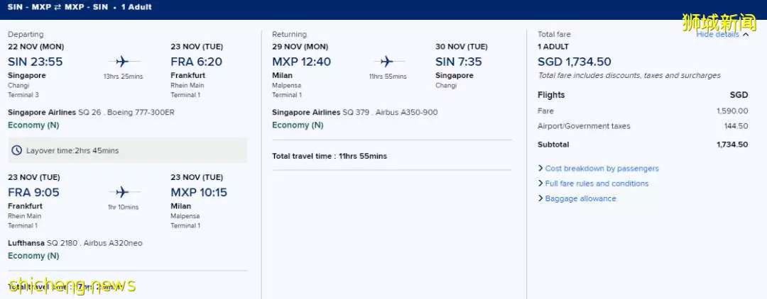Image resolution: width=767 pixels, height=299 pixels.
Task: Click the airplane icon on the FRA–MXP flight
Action: (122, 192)
